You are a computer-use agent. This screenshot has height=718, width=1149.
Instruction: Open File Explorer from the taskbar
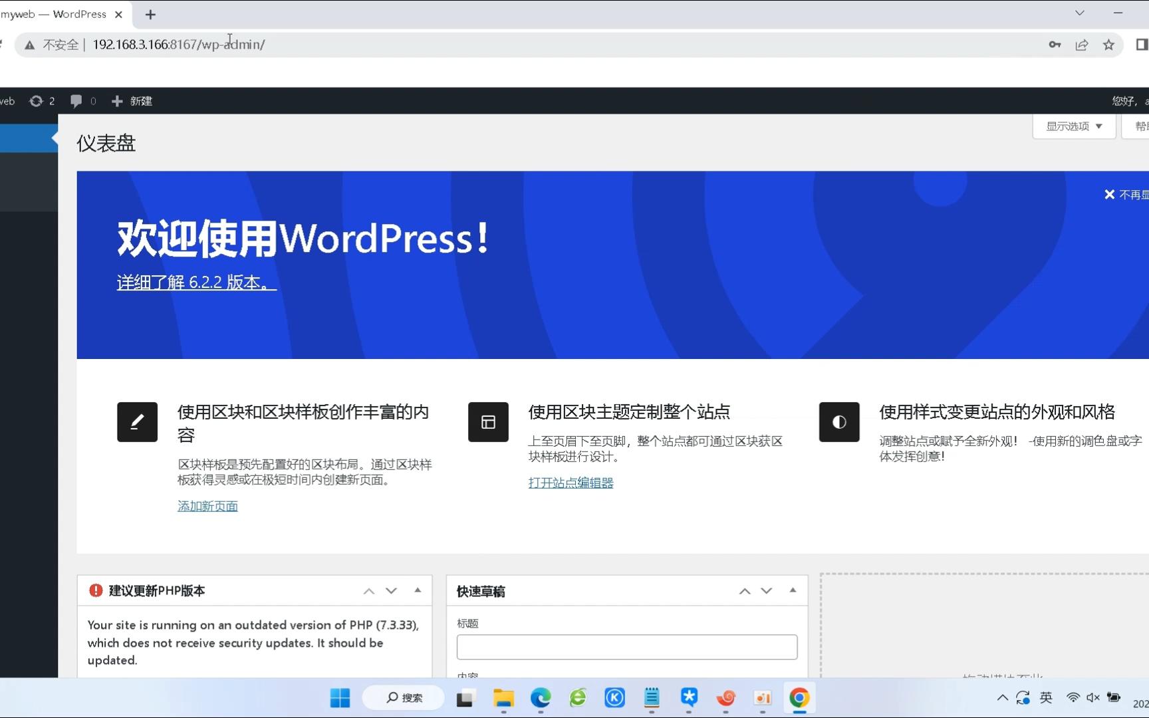(503, 698)
